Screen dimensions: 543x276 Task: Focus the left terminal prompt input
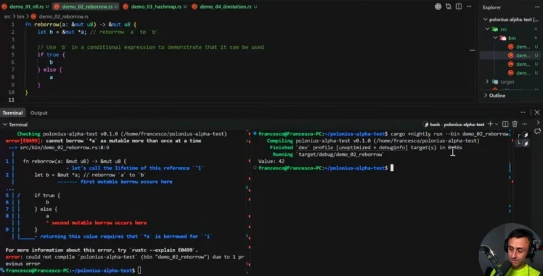point(140,270)
